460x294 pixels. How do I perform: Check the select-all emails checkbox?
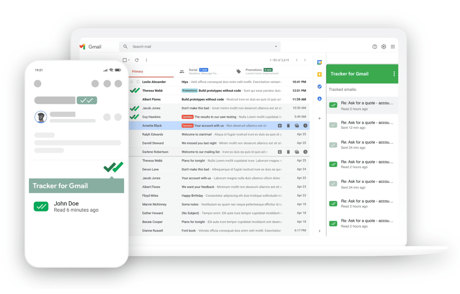click(x=124, y=60)
